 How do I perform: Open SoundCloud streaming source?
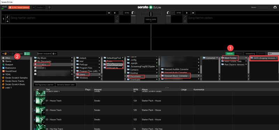[x=16, y=71]
